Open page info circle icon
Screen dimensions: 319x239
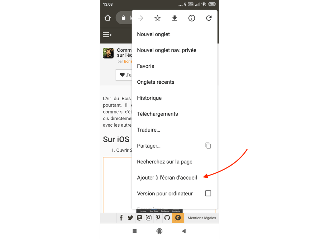coord(192,18)
